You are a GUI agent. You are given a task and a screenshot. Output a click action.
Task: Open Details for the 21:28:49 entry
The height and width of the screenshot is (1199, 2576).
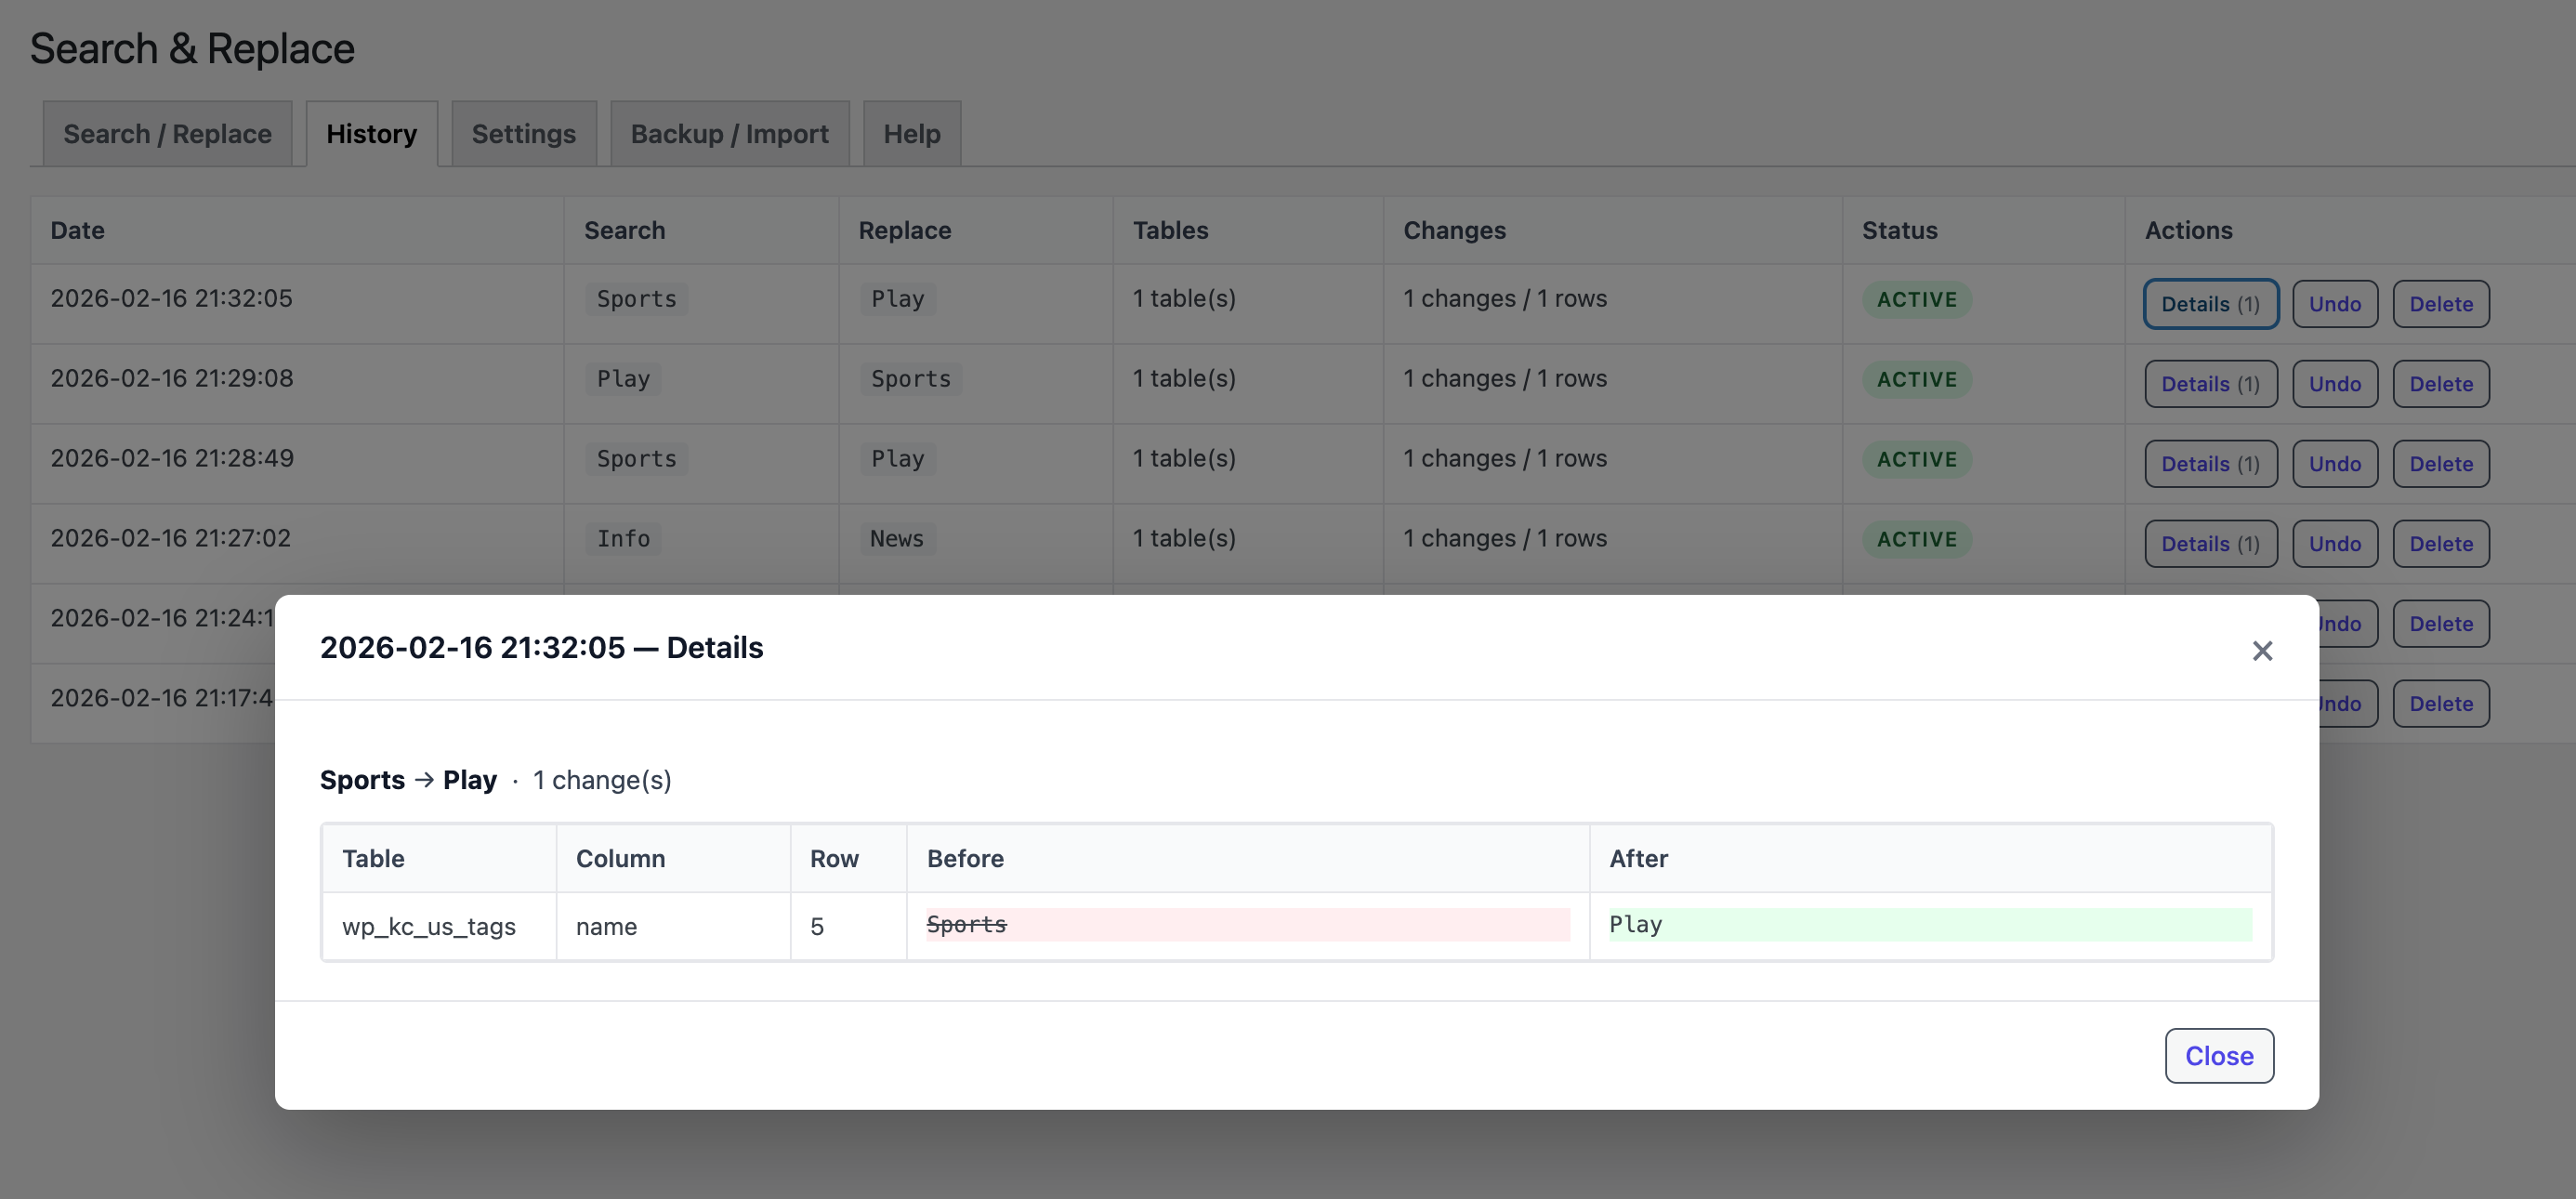pyautogui.click(x=2210, y=463)
